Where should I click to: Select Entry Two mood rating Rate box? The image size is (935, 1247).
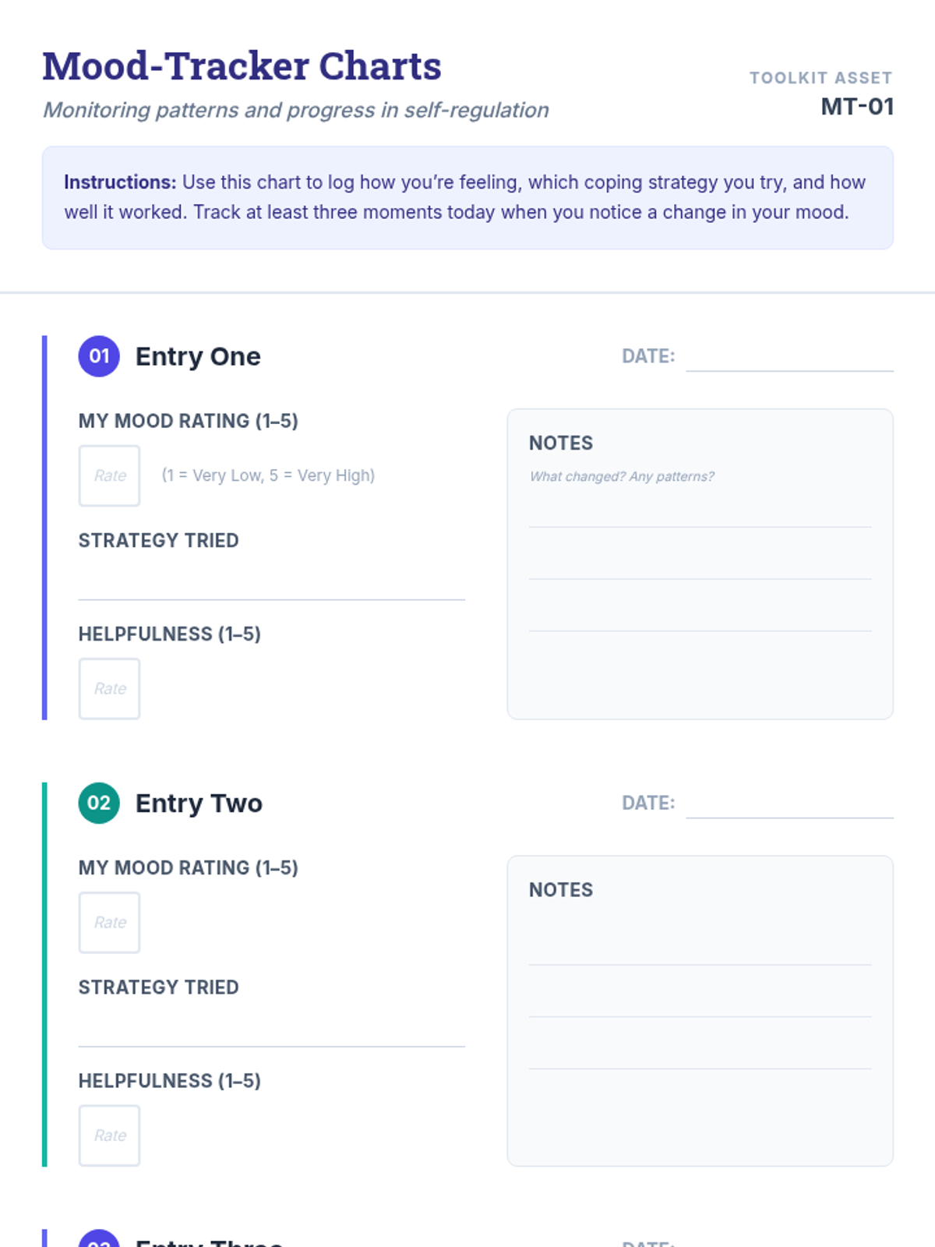tap(110, 923)
